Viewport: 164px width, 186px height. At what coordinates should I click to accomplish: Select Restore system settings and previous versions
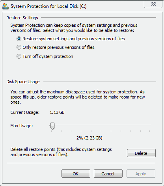click(x=19, y=39)
